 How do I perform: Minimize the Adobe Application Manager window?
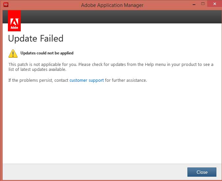[194, 4]
